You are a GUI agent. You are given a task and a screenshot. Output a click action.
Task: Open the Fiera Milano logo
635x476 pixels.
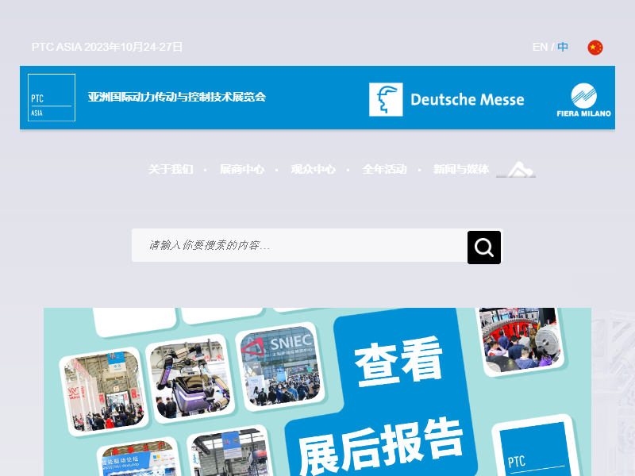583,101
